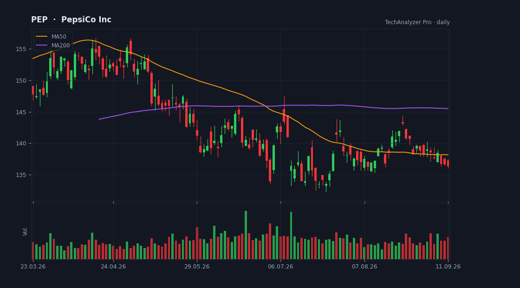
Task: Click the 11.09.26 date label
Action: coord(448,267)
